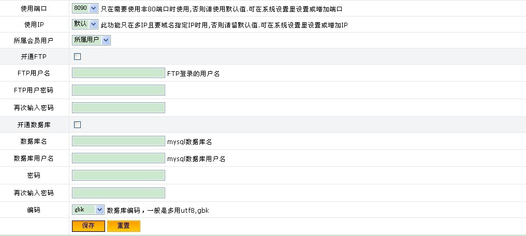Open the 使用IP 默认 dropdown
Screen dimensions: 526x236
85,24
